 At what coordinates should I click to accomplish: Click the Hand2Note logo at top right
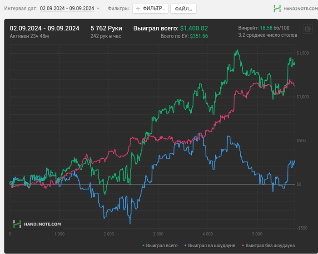(x=293, y=8)
